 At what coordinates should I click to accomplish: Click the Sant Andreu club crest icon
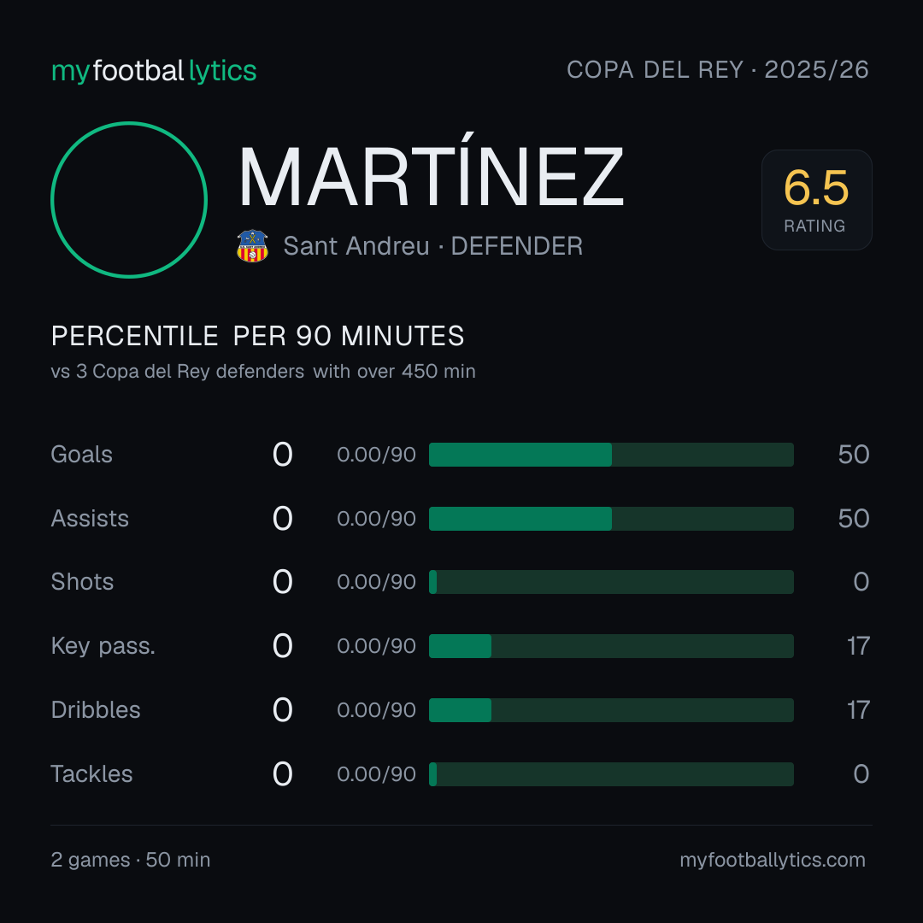(x=252, y=246)
